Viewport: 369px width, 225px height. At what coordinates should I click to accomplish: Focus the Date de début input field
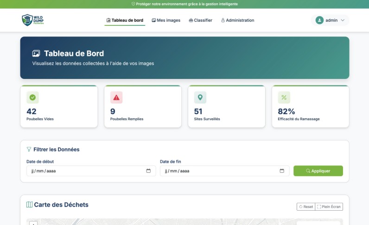[83, 171]
